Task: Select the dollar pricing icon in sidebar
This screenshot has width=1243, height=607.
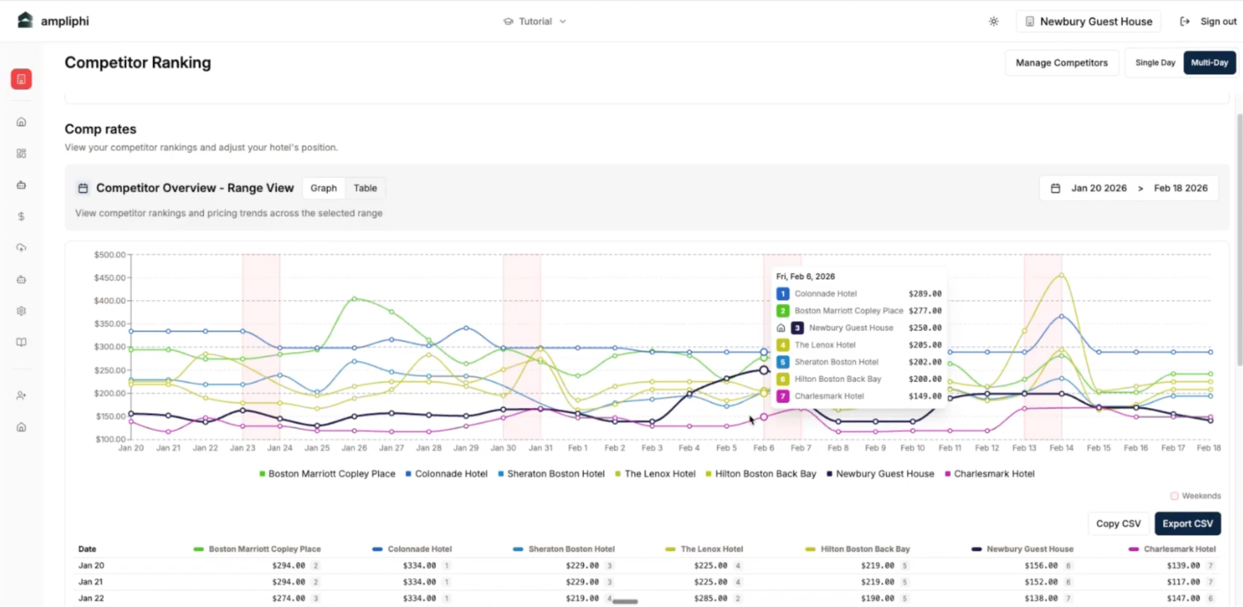Action: click(21, 216)
